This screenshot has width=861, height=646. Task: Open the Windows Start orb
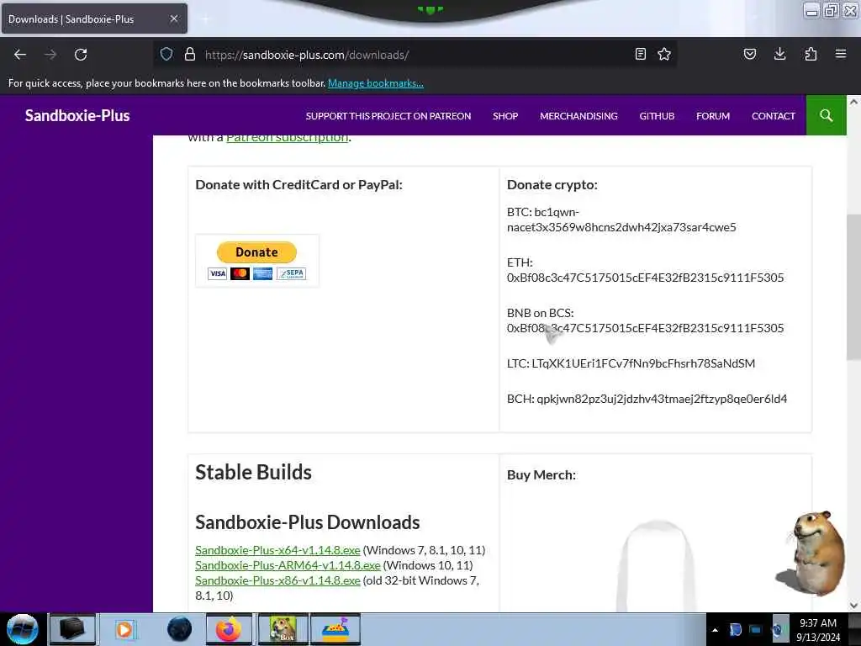pyautogui.click(x=22, y=629)
